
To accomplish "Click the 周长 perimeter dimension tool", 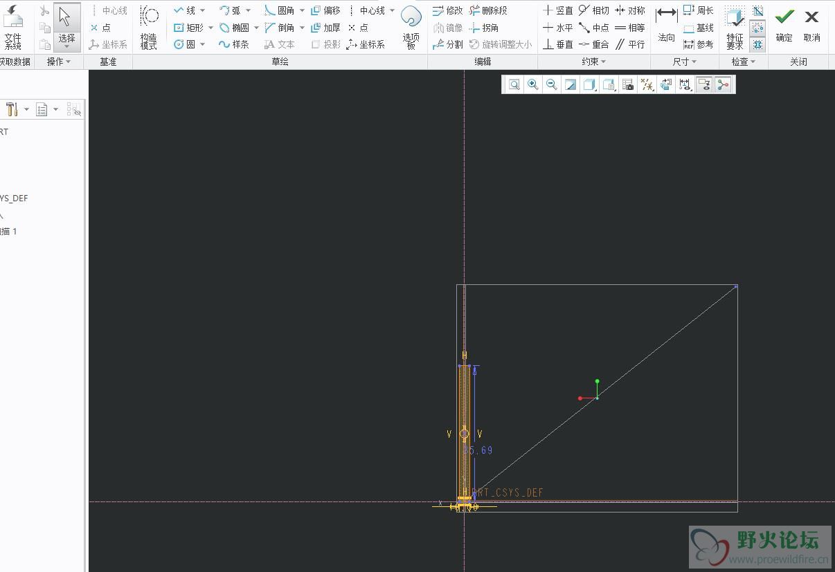I will 699,10.
